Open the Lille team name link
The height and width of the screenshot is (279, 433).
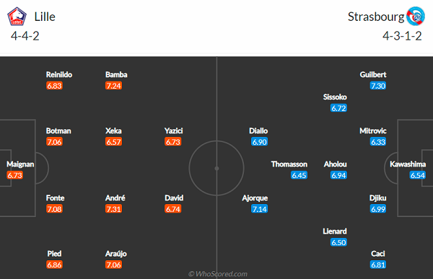coord(45,17)
